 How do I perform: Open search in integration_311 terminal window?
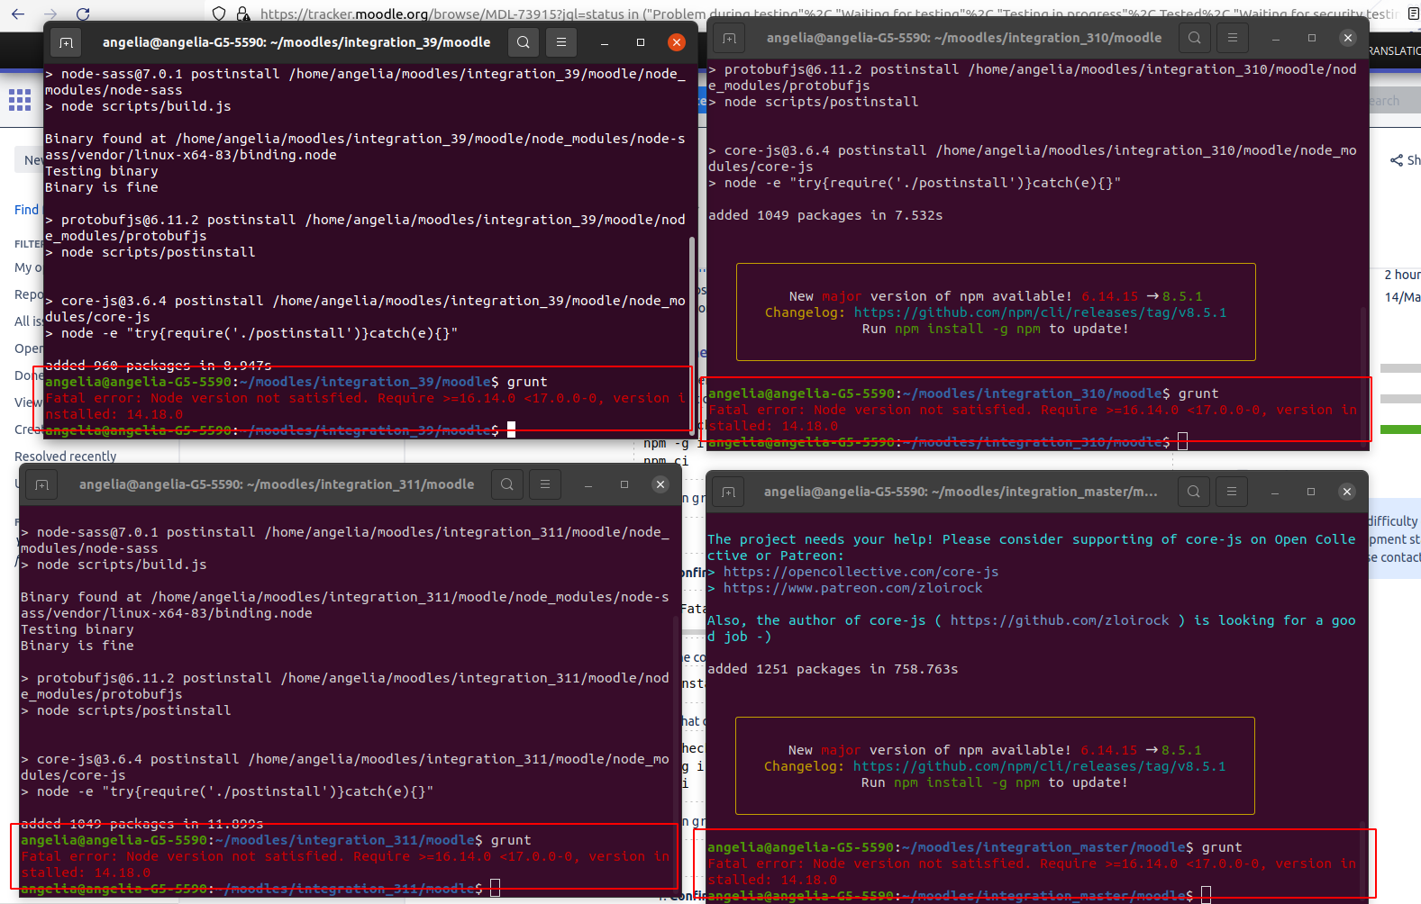(x=507, y=484)
